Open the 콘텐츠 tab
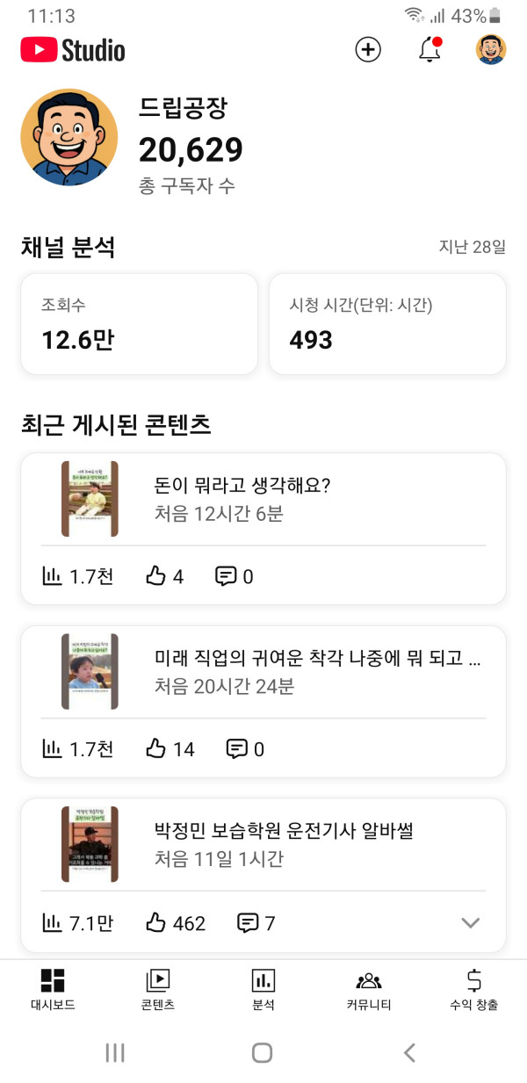The image size is (527, 1083). pyautogui.click(x=158, y=990)
